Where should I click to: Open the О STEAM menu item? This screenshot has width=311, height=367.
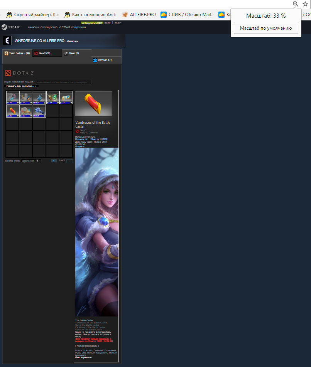tap(65, 27)
